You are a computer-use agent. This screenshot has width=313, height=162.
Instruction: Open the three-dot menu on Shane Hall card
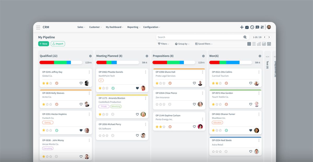pyautogui.click(x=202, y=72)
